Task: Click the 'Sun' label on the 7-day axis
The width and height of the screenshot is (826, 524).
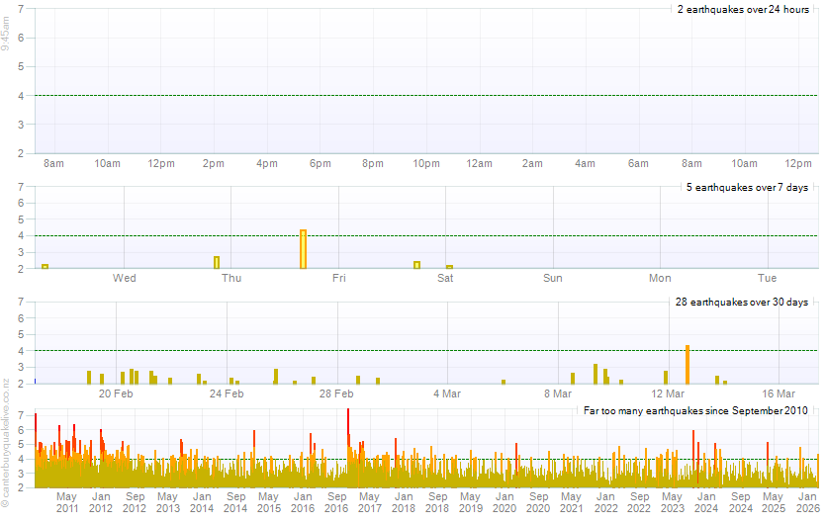Action: point(552,278)
